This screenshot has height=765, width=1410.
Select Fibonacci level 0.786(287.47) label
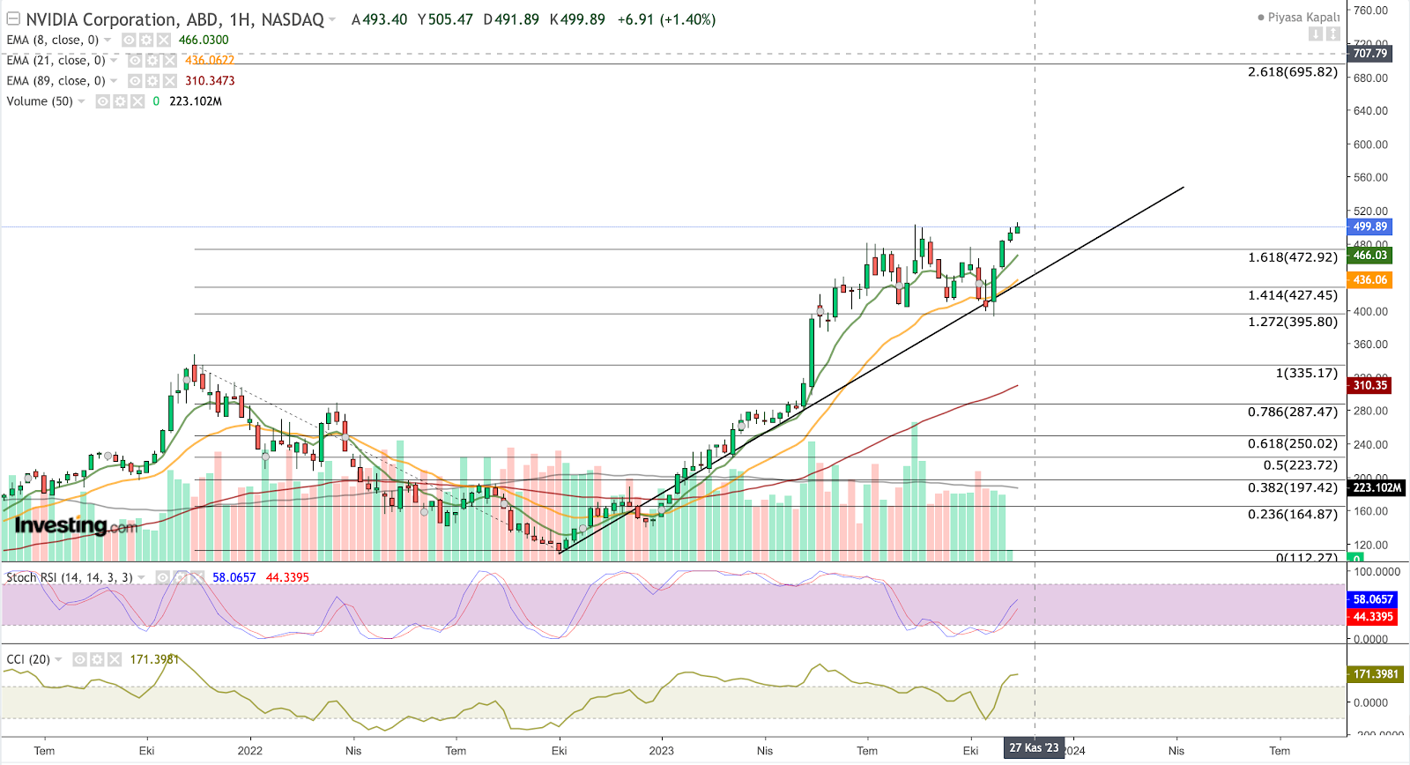tap(1293, 412)
